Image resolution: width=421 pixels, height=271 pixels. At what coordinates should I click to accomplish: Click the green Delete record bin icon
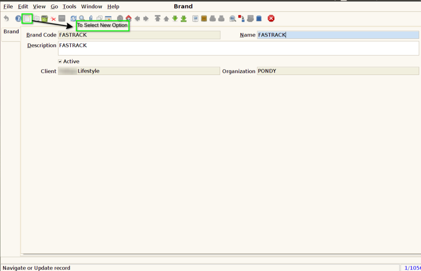click(44, 18)
